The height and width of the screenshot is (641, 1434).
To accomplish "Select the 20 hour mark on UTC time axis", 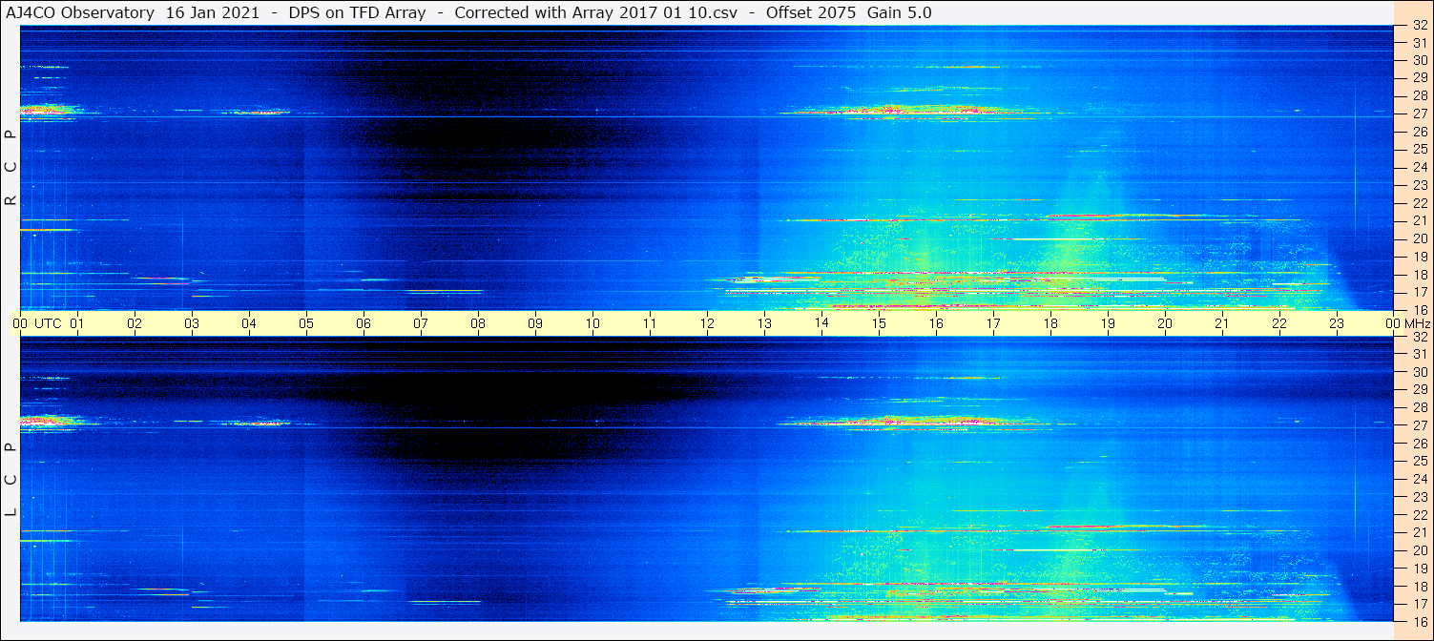I will pyautogui.click(x=1165, y=323).
